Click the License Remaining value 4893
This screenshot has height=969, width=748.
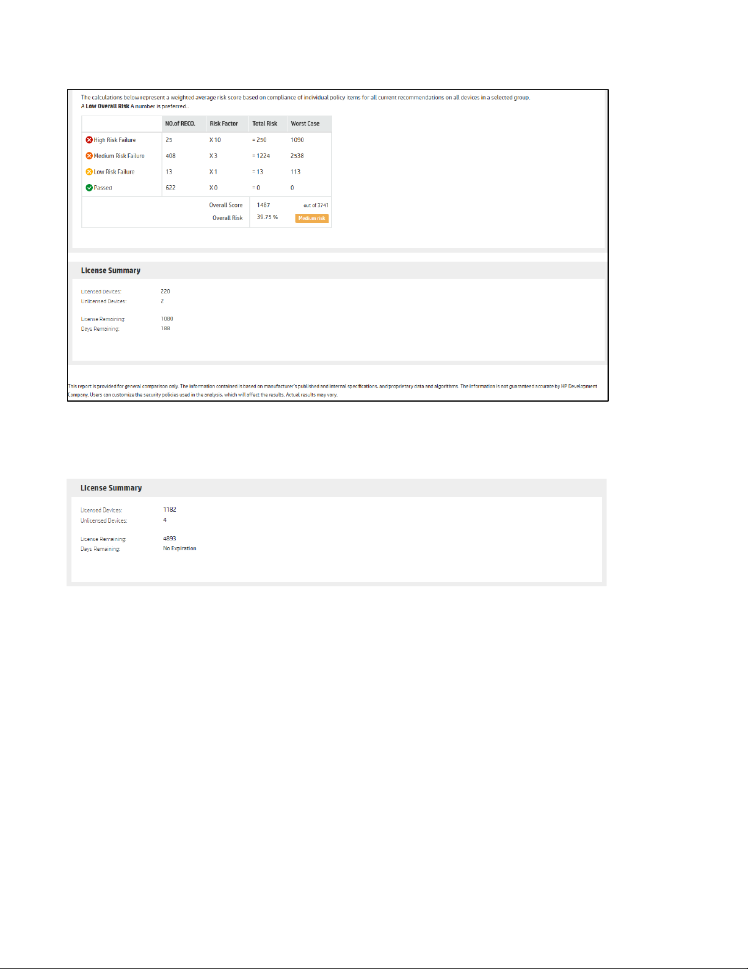(170, 539)
